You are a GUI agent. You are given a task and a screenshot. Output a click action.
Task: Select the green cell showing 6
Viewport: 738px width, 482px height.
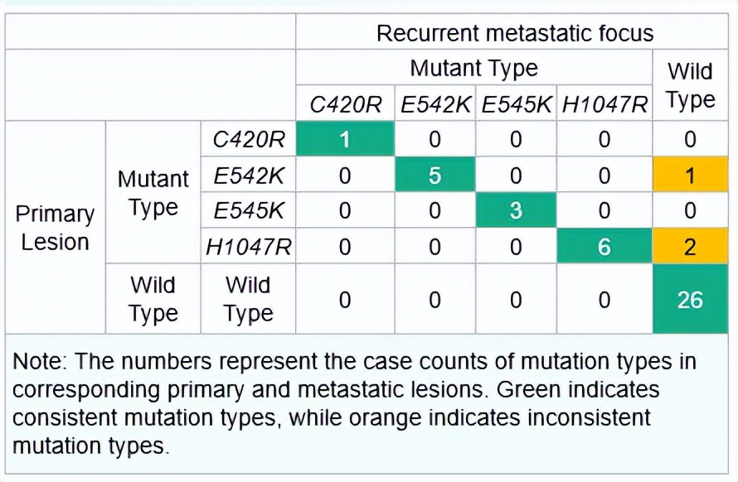pyautogui.click(x=604, y=246)
